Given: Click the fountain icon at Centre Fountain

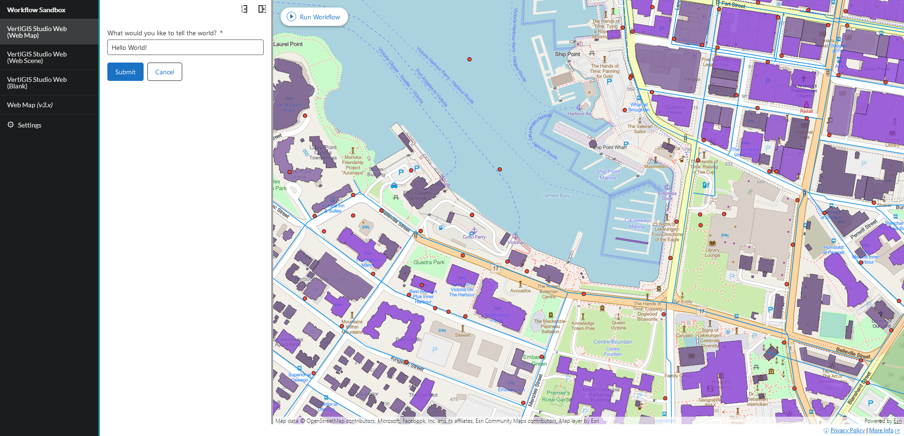Looking at the screenshot, I should click(x=613, y=342).
